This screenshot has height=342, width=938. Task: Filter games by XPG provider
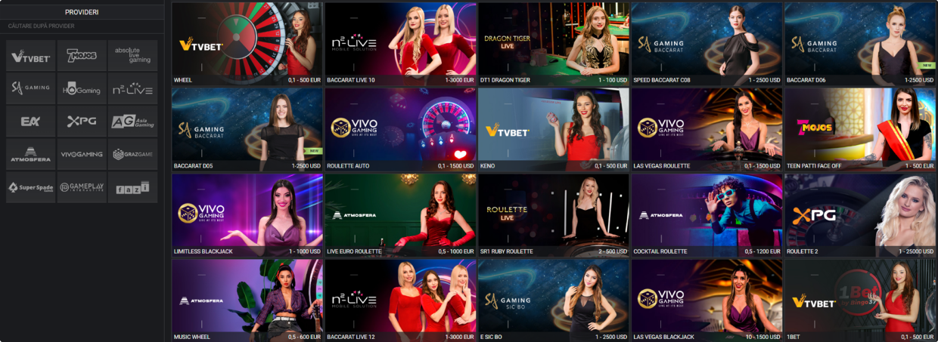tap(82, 122)
